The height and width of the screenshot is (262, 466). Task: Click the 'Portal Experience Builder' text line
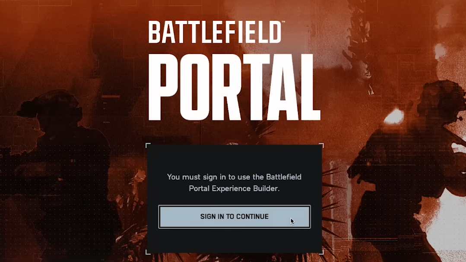click(x=234, y=189)
